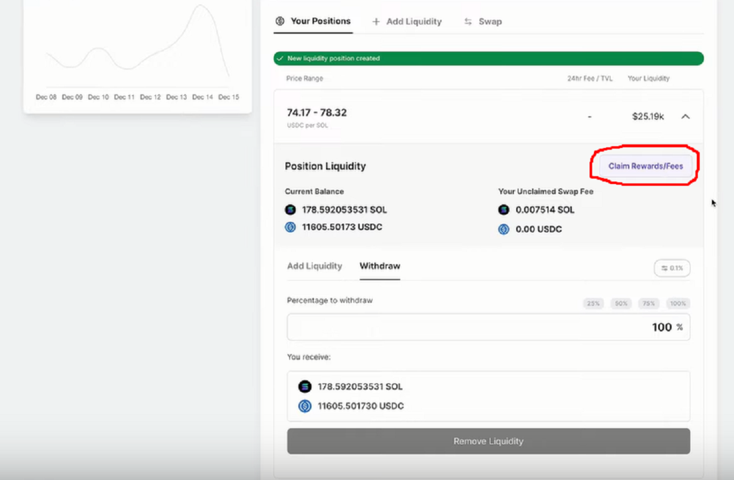Click the plus icon next to Add Liquidity
Image resolution: width=734 pixels, height=480 pixels.
pyautogui.click(x=375, y=21)
